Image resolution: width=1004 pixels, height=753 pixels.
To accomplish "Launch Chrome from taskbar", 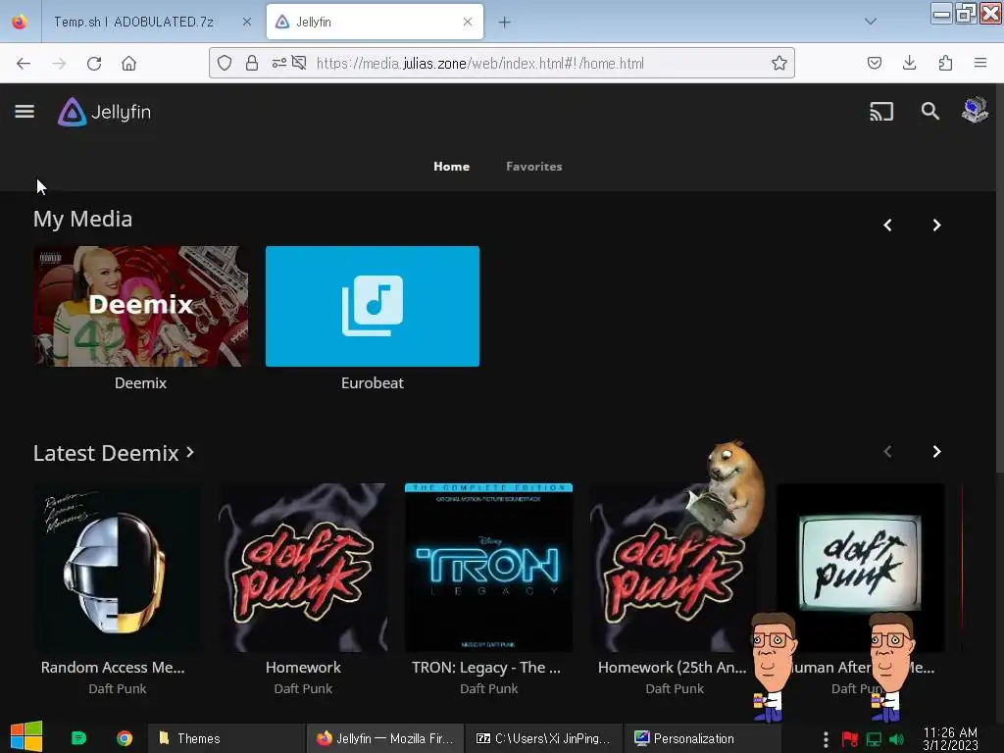I will coord(125,738).
